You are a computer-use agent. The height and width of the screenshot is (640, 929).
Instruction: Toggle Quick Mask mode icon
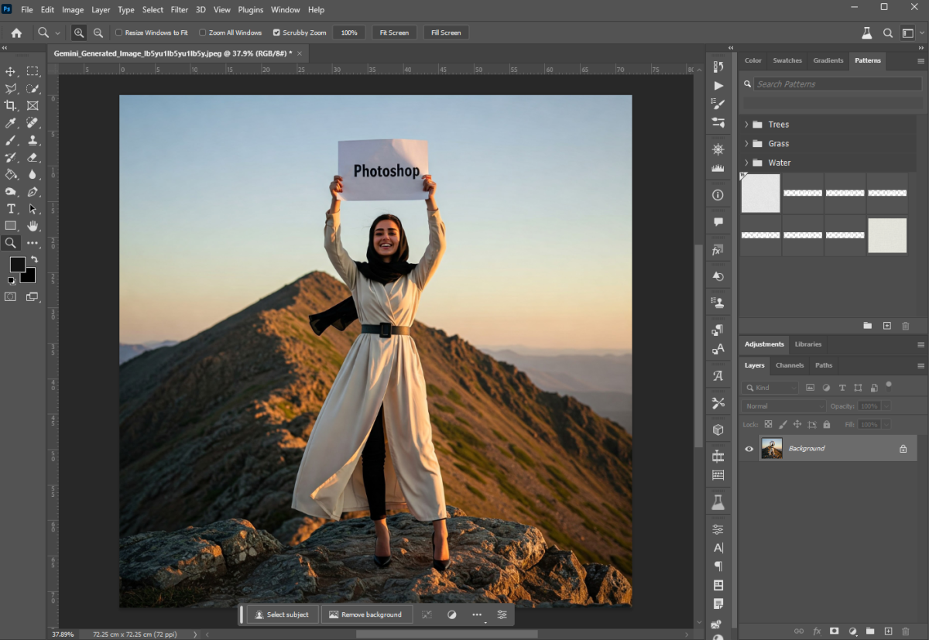tap(11, 296)
